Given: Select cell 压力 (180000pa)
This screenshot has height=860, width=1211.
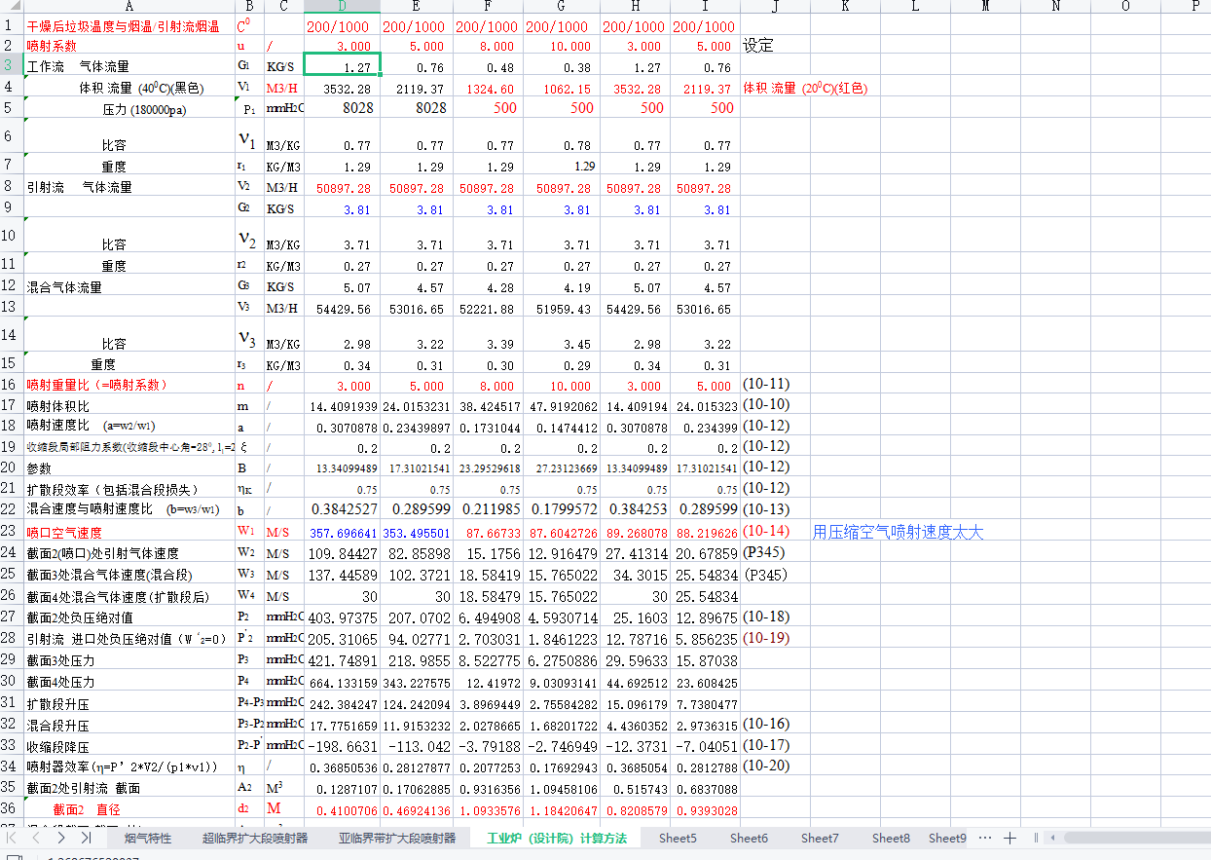Looking at the screenshot, I should pos(129,109).
